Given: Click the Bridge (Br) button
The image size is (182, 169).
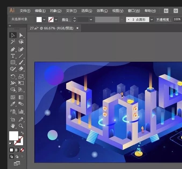Looking at the screenshot, I should pyautogui.click(x=166, y=11).
